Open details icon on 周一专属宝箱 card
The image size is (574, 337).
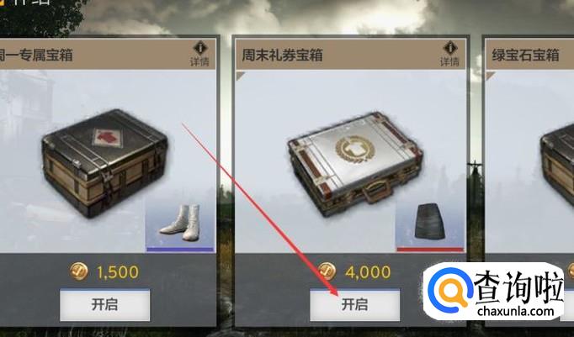pos(199,54)
